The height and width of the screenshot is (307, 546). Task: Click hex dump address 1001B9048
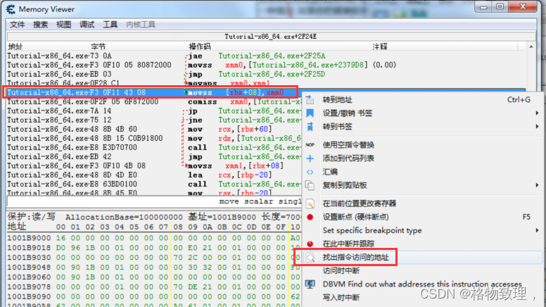pyautogui.click(x=29, y=268)
